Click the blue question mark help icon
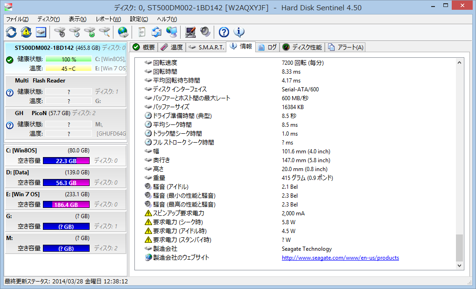 click(224, 32)
